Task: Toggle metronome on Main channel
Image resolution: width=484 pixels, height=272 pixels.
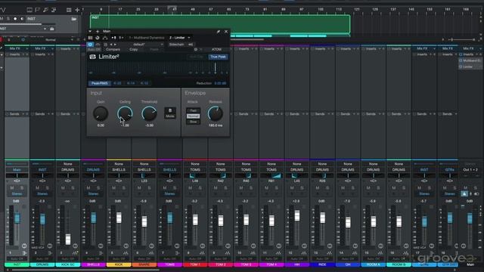Action: pyautogui.click(x=464, y=193)
